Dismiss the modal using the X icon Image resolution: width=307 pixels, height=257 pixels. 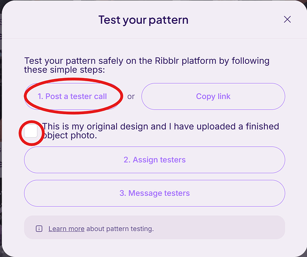[x=287, y=20]
